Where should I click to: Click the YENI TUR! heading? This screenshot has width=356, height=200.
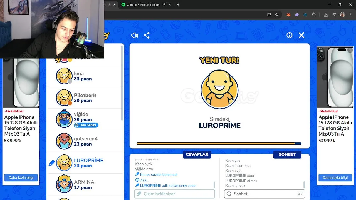pyautogui.click(x=219, y=60)
